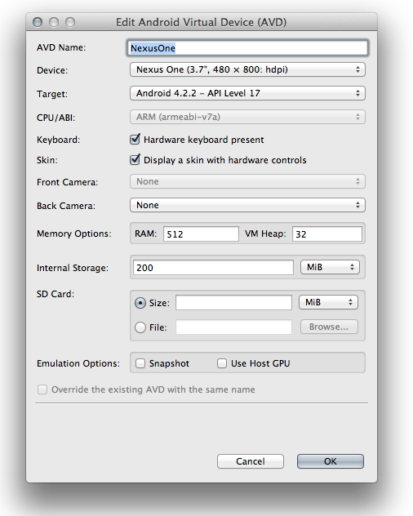
Task: Click the AVD Name text field
Action: click(247, 48)
